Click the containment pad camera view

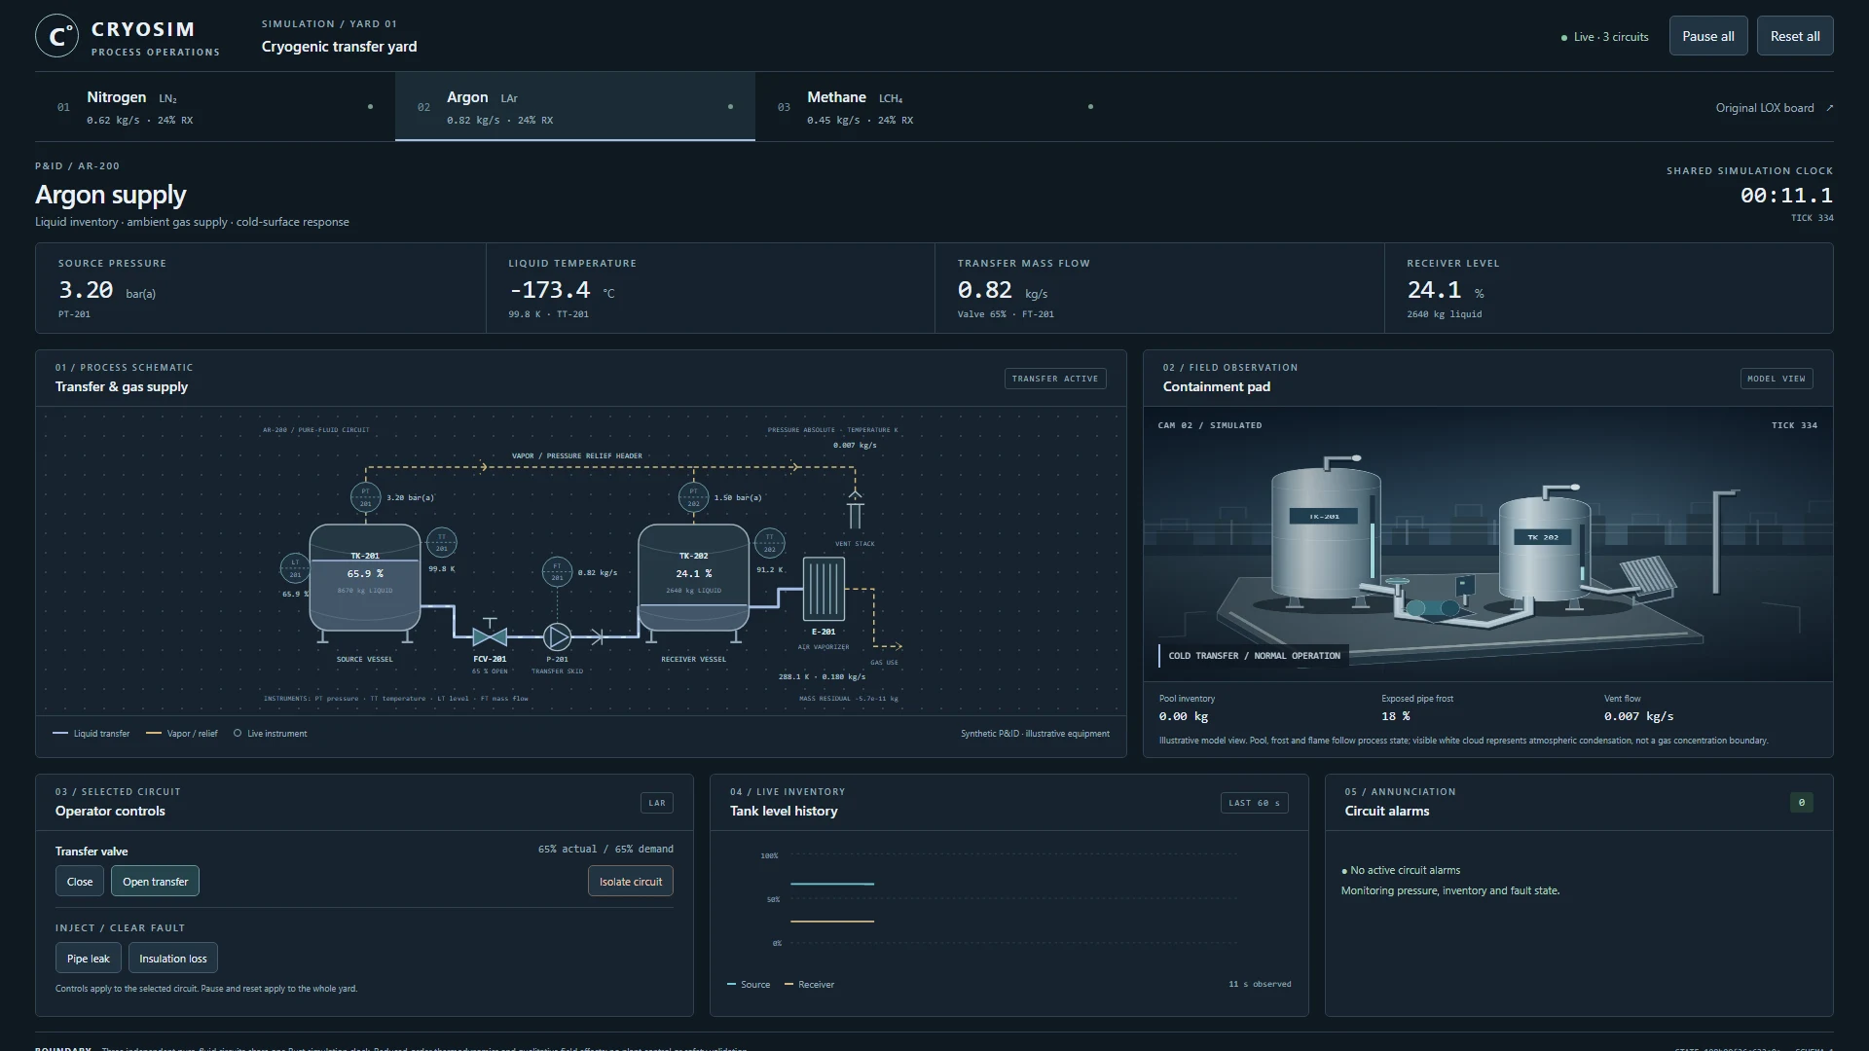pos(1488,544)
